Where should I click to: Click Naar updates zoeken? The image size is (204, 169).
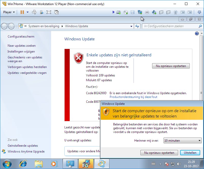(x=22, y=46)
